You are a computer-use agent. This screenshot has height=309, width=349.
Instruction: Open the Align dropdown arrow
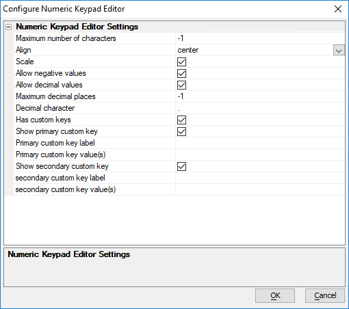pos(339,50)
